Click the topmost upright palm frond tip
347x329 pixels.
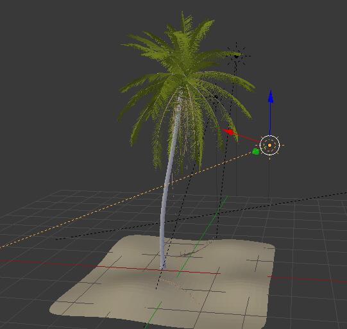[183, 13]
